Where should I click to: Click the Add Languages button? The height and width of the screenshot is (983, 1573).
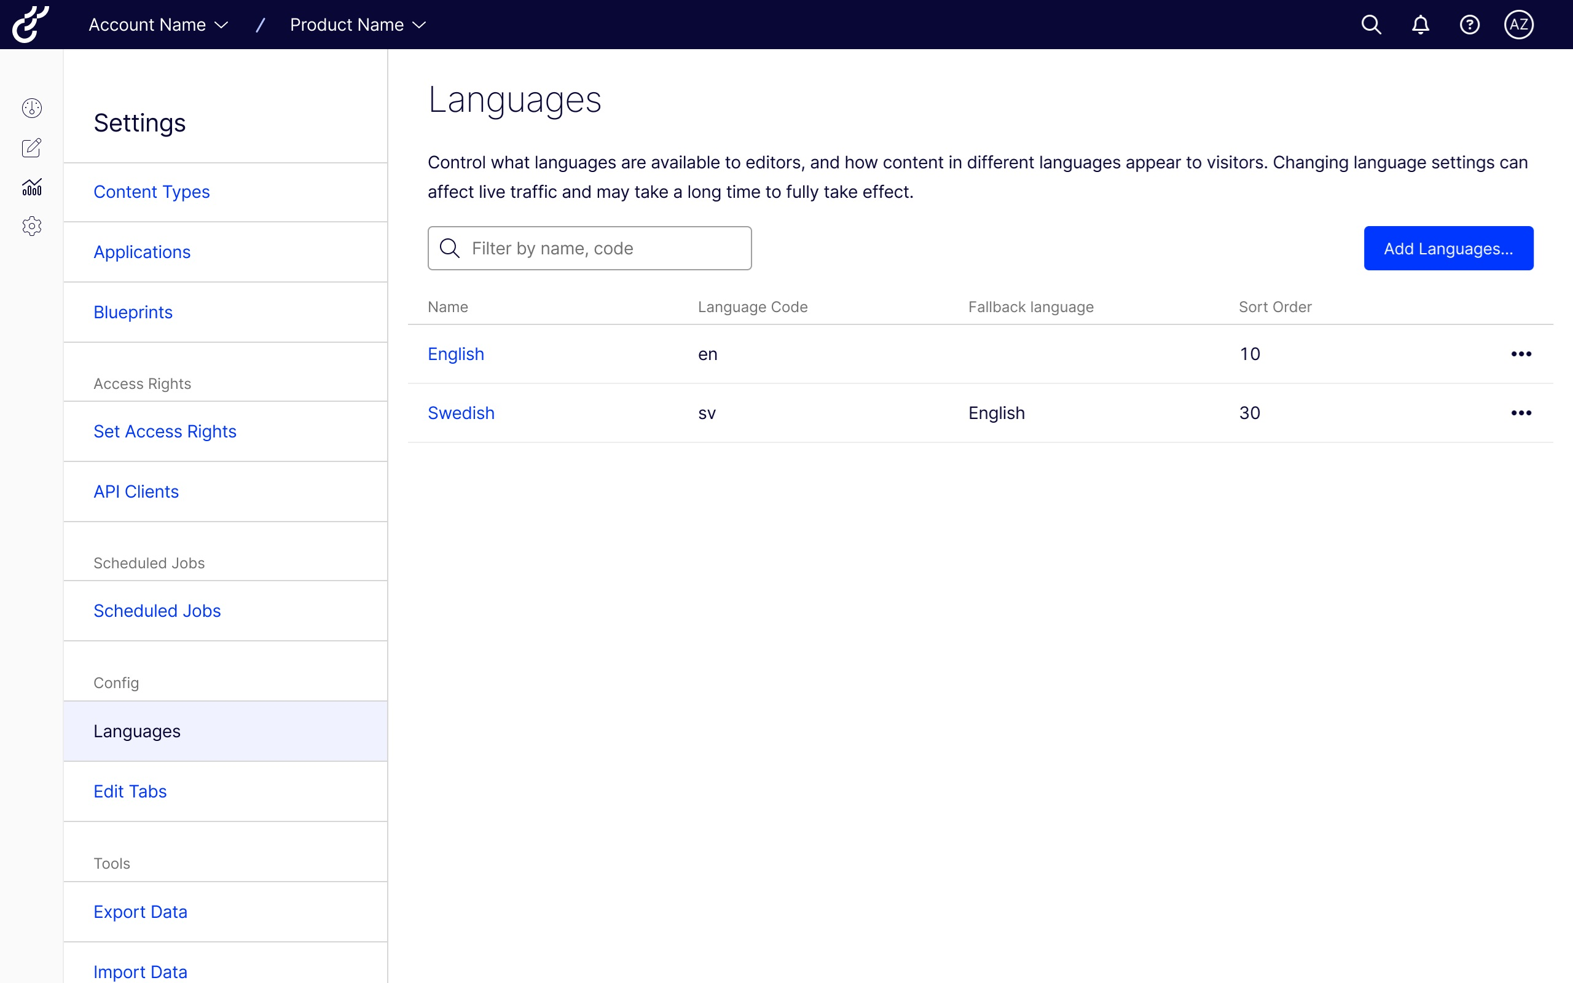[x=1448, y=248]
